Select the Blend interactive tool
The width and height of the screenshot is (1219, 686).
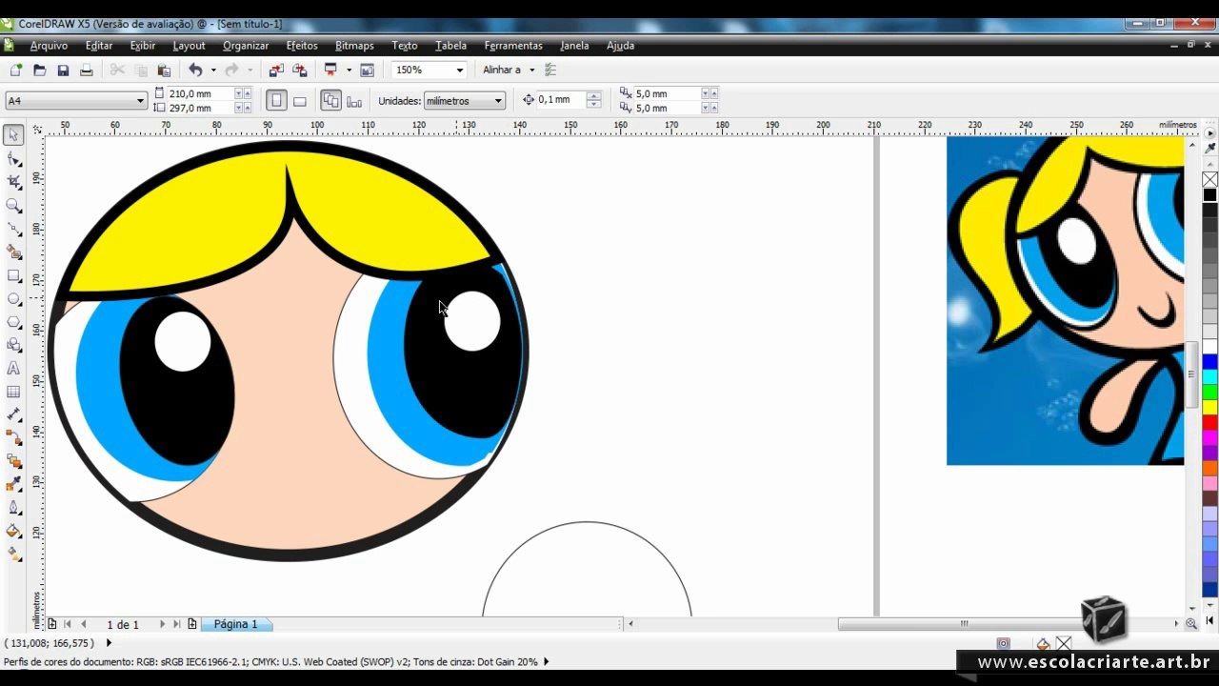coord(14,461)
